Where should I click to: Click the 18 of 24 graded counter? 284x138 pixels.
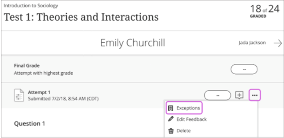point(265,11)
